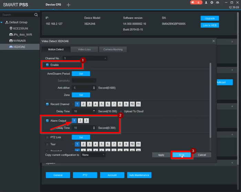Toggle the Tour checkbox
Image resolution: width=241 pixels, height=192 pixels.
pyautogui.click(x=48, y=144)
